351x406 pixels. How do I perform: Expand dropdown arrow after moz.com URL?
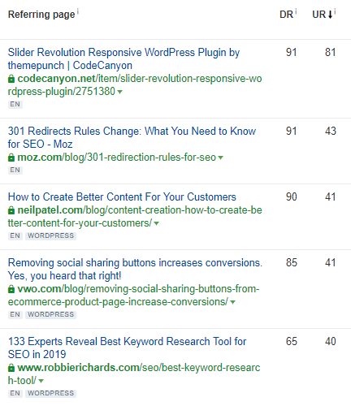click(x=220, y=158)
